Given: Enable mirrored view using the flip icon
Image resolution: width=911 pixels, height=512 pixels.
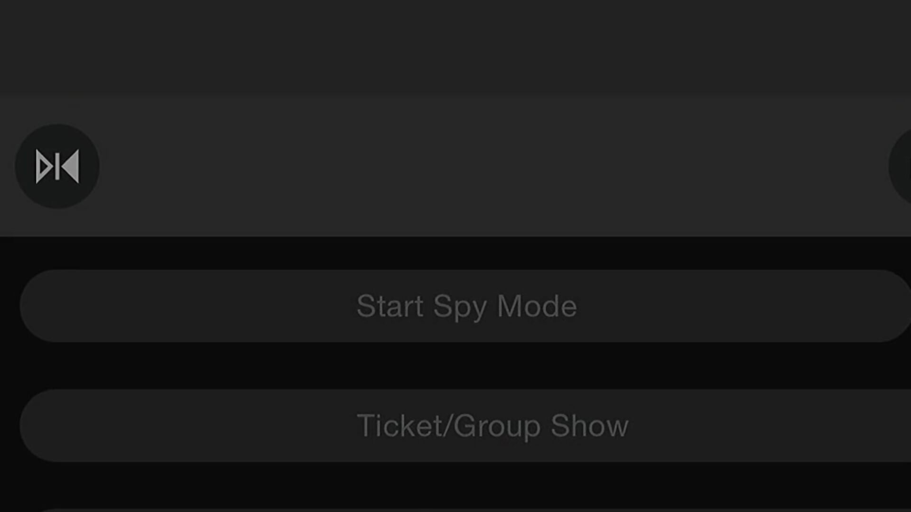Looking at the screenshot, I should tap(57, 166).
